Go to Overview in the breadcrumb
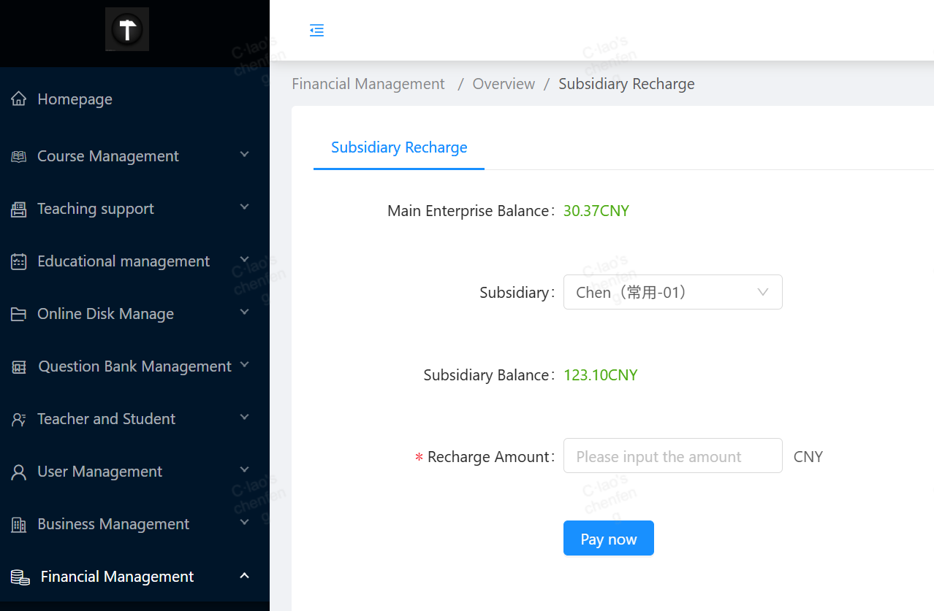Viewport: 934px width, 611px height. point(504,84)
